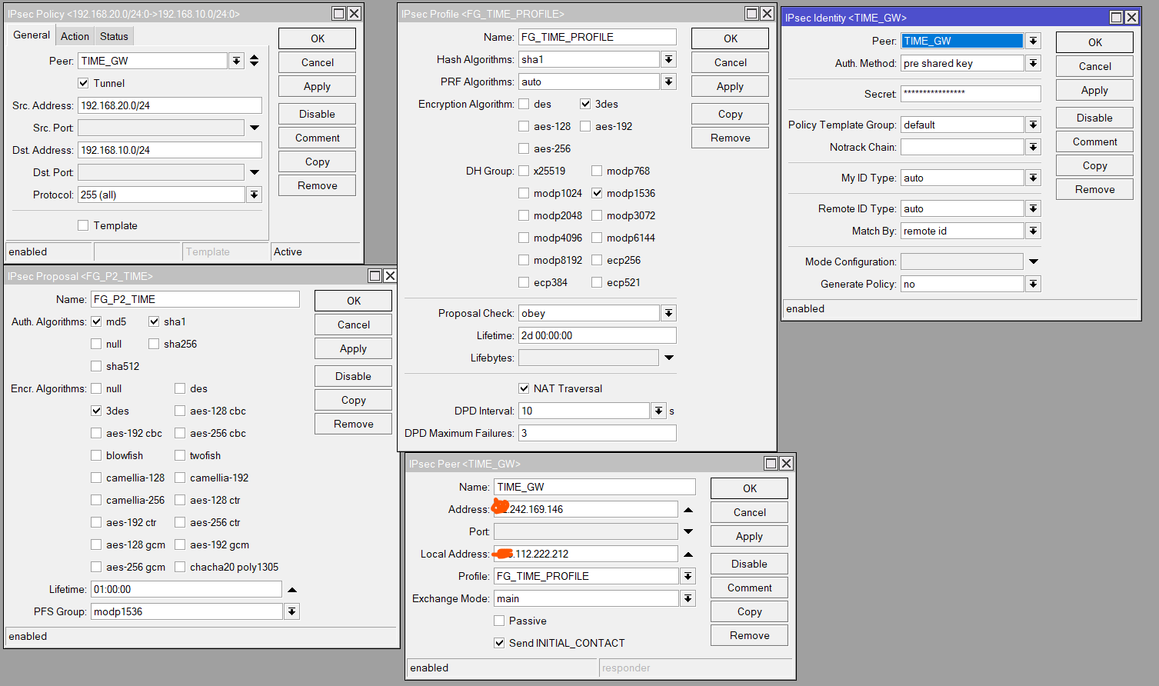Enable the aes-256 encryption checkbox in Profile

coord(524,148)
